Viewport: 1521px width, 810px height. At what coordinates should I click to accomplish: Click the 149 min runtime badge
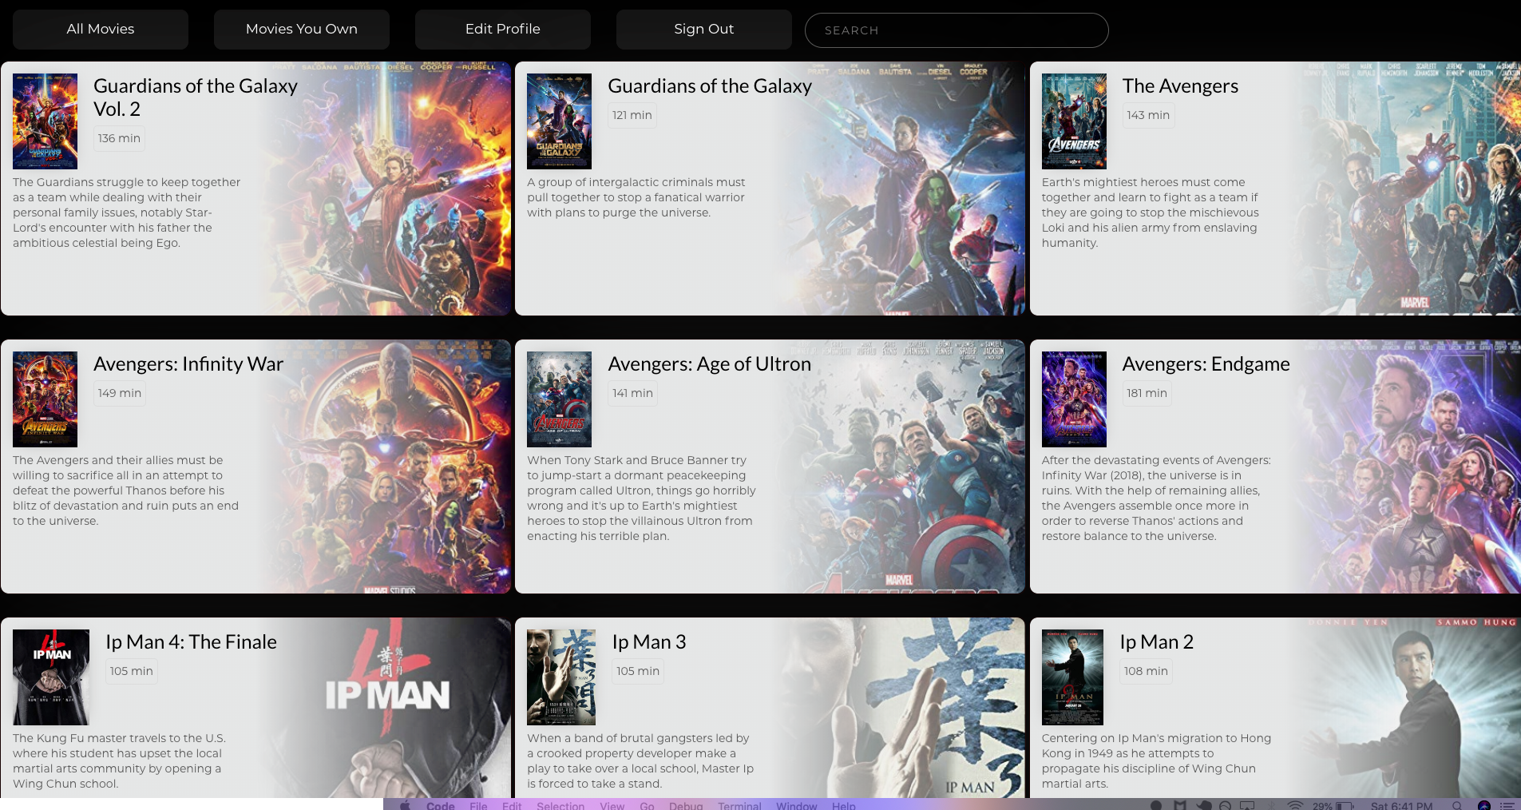pyautogui.click(x=120, y=393)
